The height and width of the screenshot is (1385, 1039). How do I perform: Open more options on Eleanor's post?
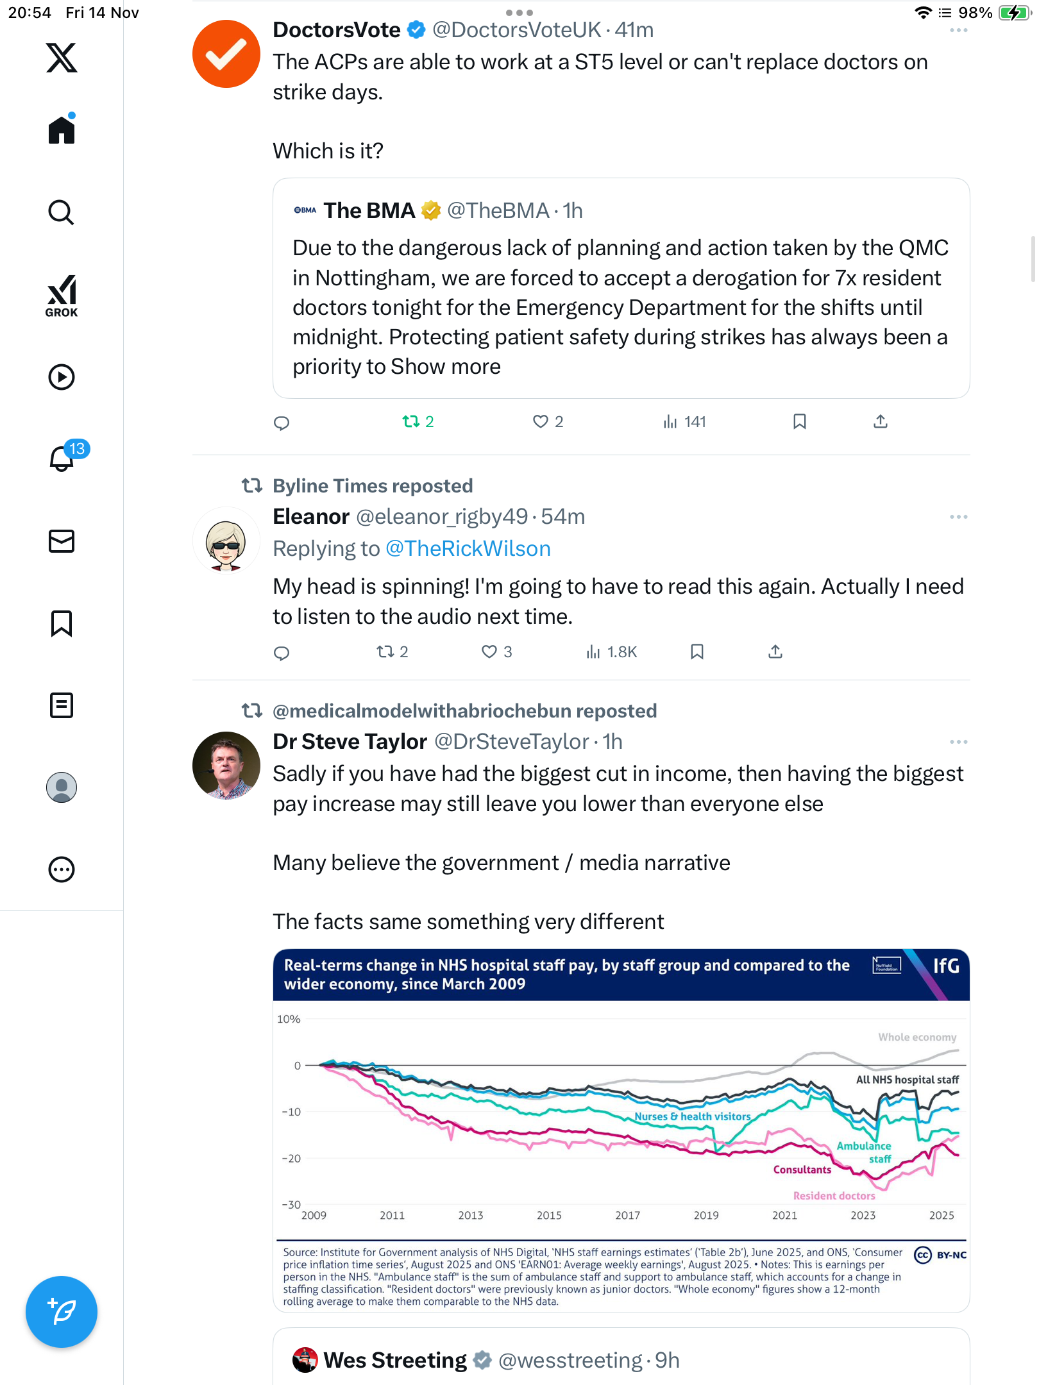coord(958,517)
